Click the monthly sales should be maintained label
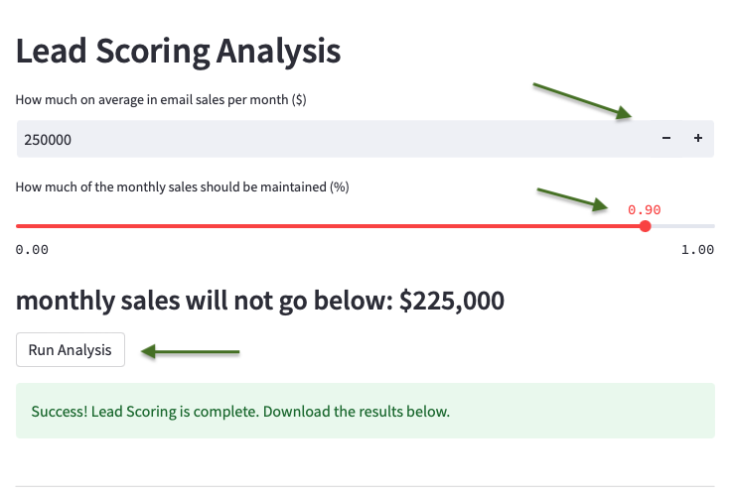This screenshot has height=495, width=732. click(x=182, y=186)
